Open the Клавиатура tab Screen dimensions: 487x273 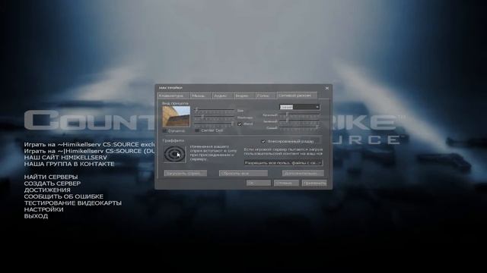(173, 96)
